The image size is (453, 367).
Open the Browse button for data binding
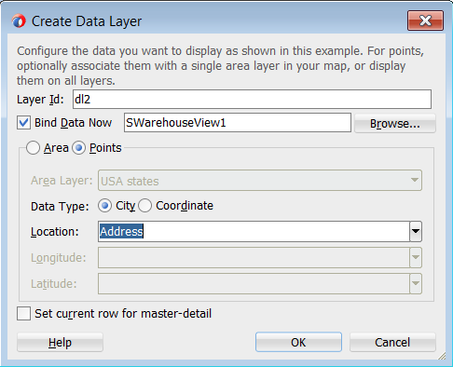coord(395,123)
